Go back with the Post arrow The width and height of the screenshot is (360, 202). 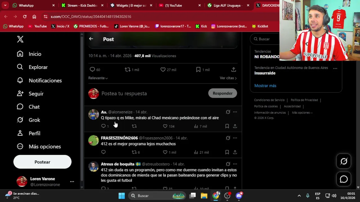pyautogui.click(x=91, y=39)
